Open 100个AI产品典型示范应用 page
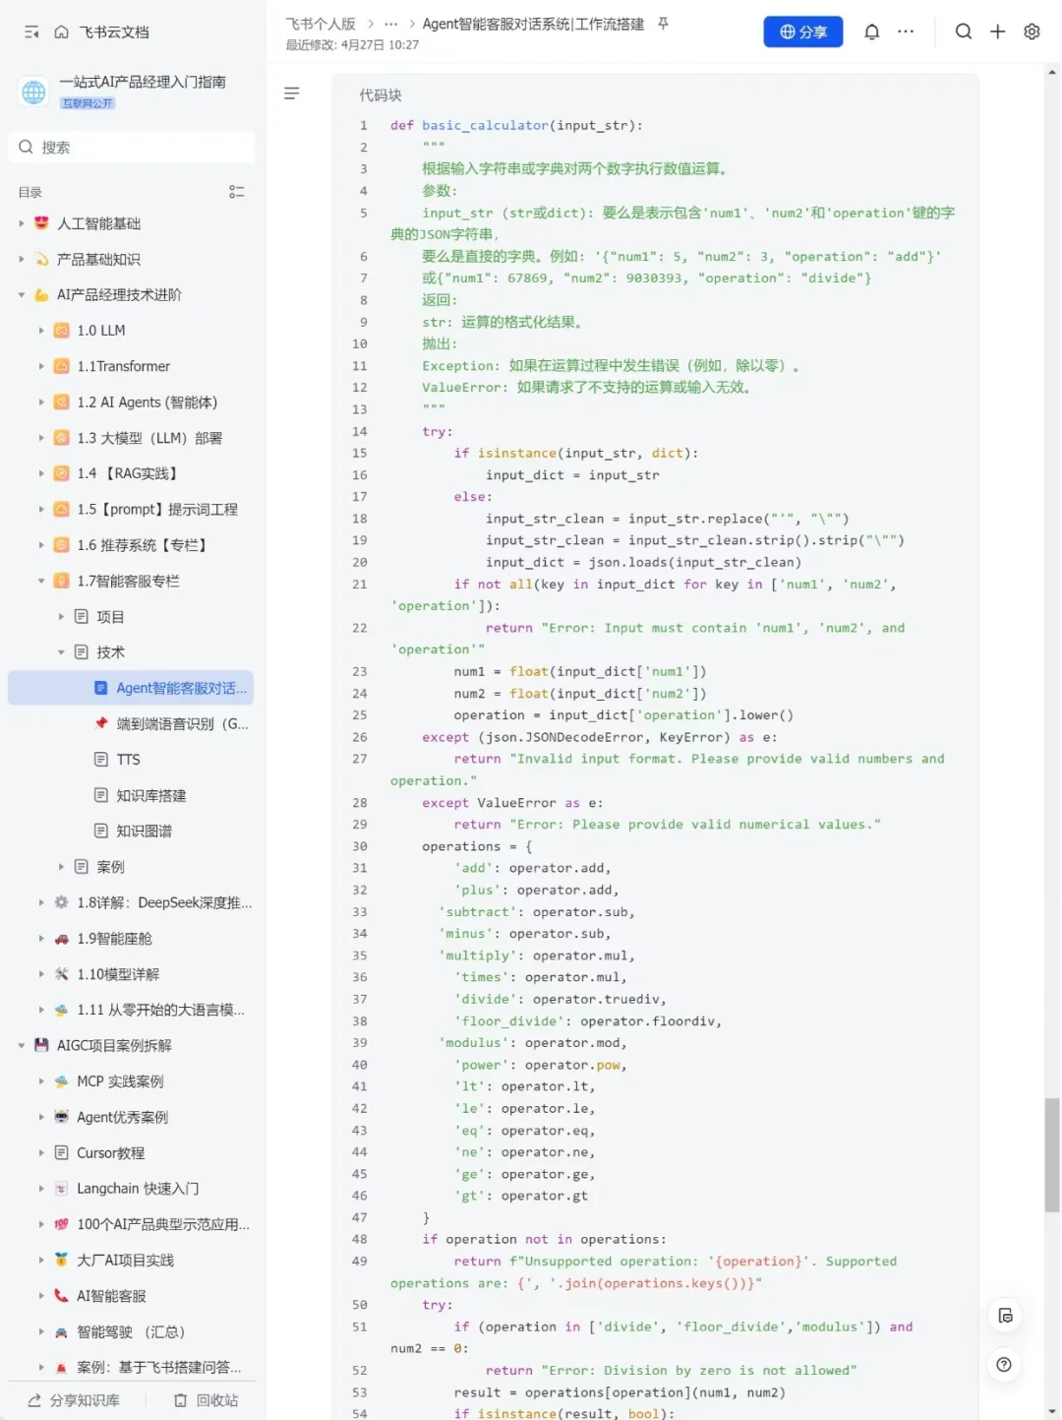1062x1420 pixels. (163, 1224)
